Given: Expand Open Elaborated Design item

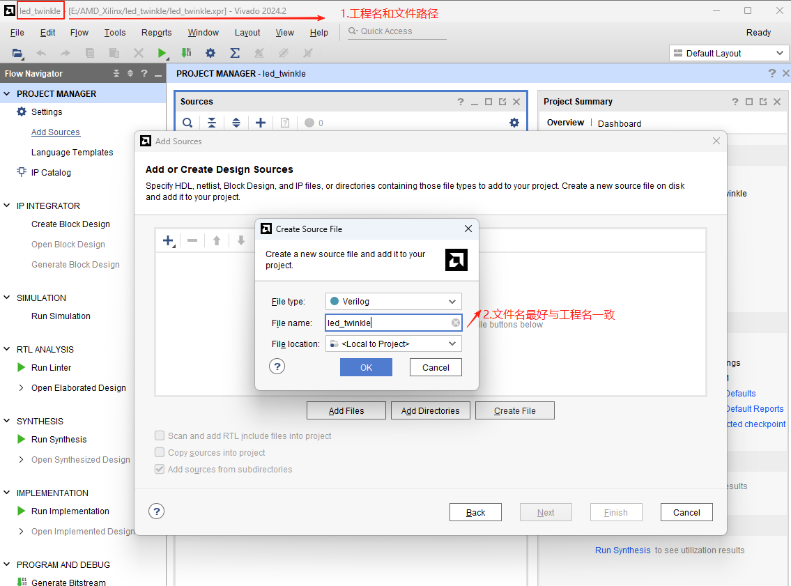Looking at the screenshot, I should 21,388.
